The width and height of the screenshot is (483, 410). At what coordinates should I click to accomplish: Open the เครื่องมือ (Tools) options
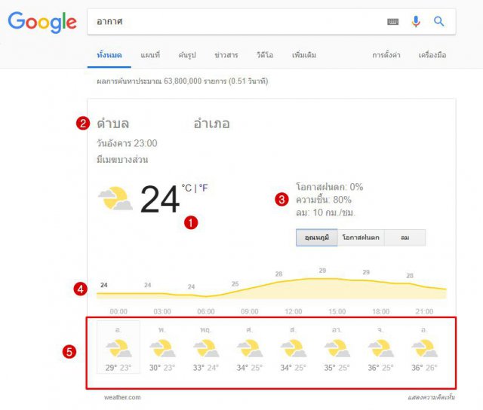tap(432, 56)
